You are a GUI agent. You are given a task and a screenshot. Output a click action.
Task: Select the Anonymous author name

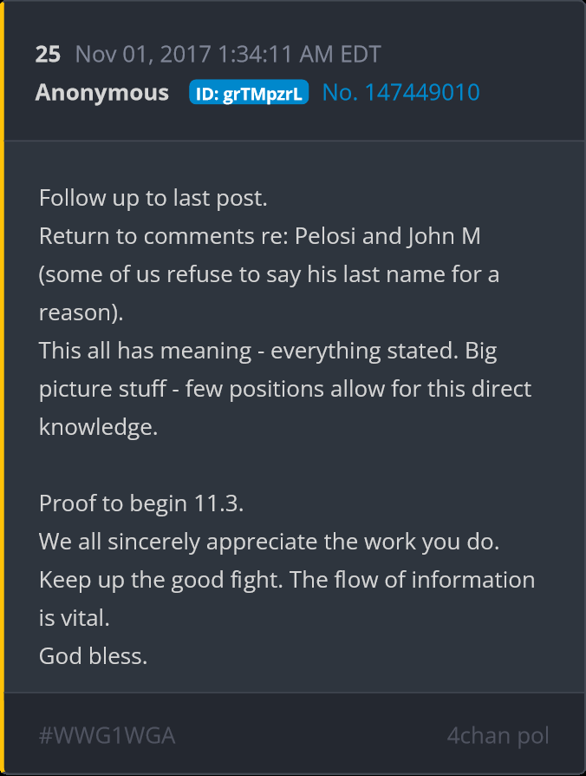click(x=102, y=93)
